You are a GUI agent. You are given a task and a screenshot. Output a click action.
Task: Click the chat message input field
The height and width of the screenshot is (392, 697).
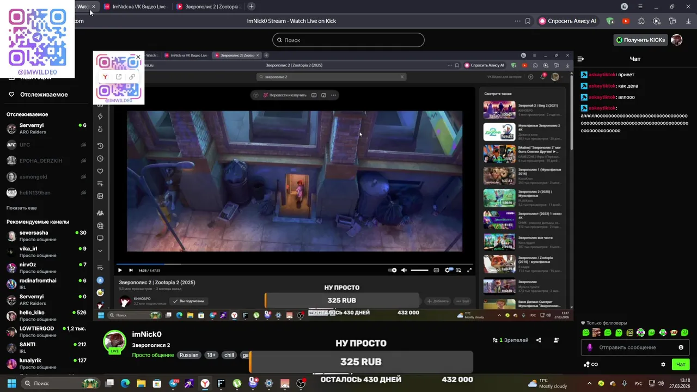(635, 347)
